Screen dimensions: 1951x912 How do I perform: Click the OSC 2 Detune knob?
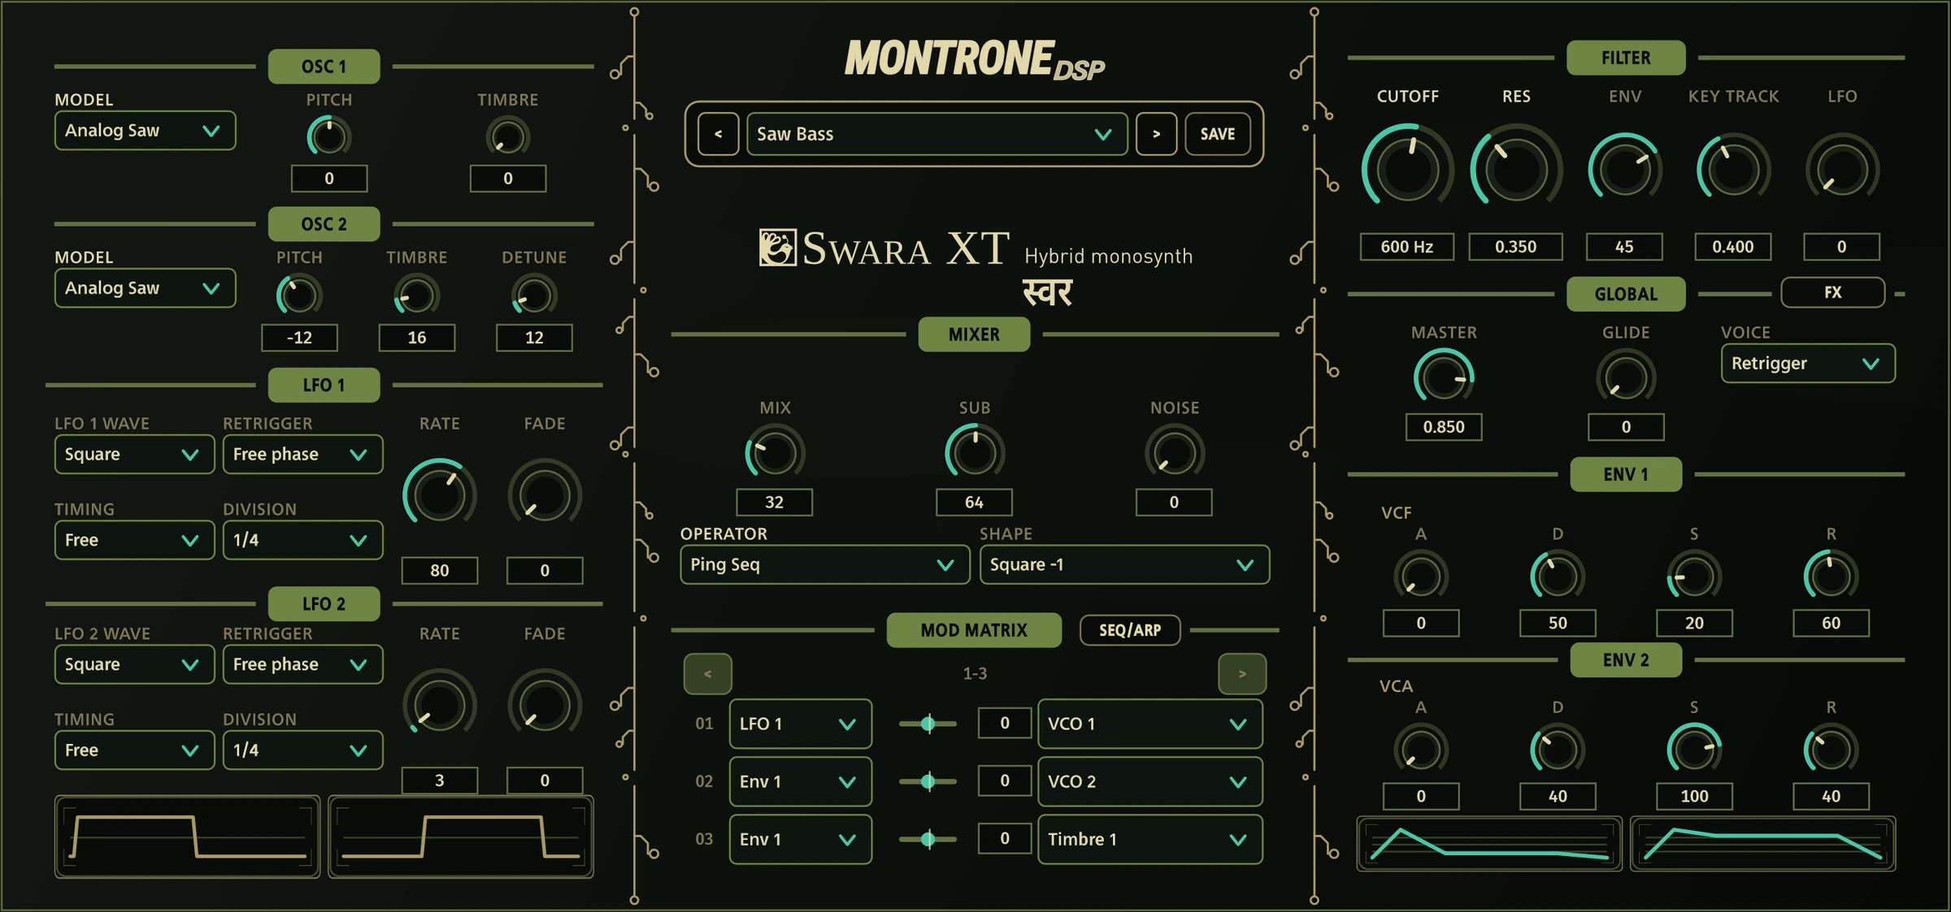[x=534, y=295]
